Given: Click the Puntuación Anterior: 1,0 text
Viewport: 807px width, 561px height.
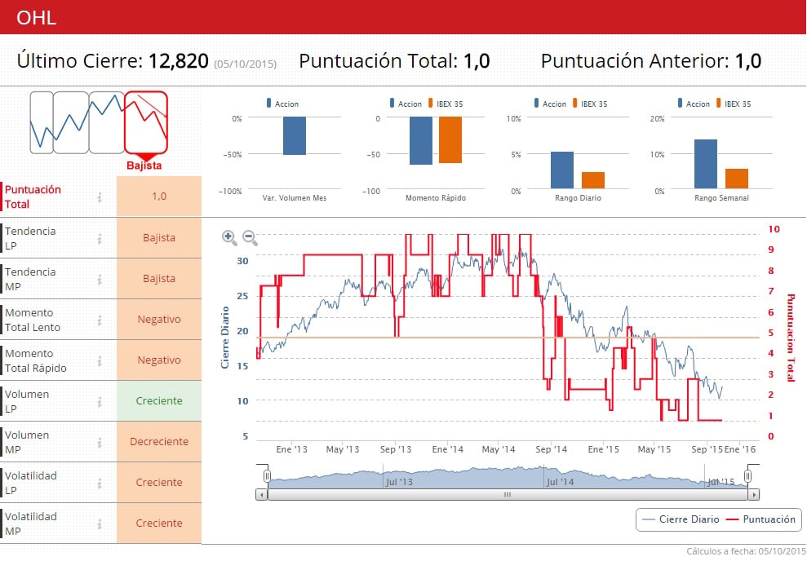Looking at the screenshot, I should [651, 60].
